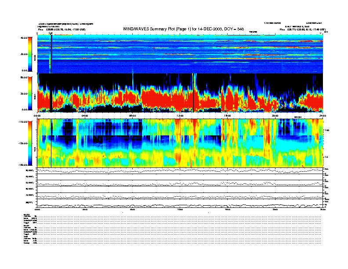Click the RAD2 intensity color bar

click(30, 55)
